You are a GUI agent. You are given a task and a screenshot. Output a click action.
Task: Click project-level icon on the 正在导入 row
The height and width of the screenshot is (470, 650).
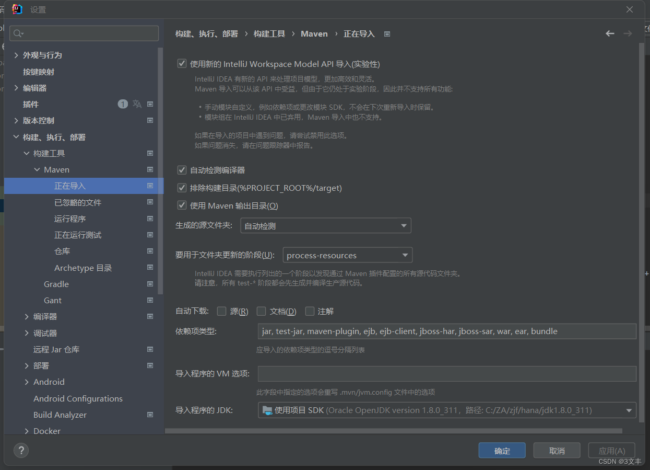click(x=150, y=186)
